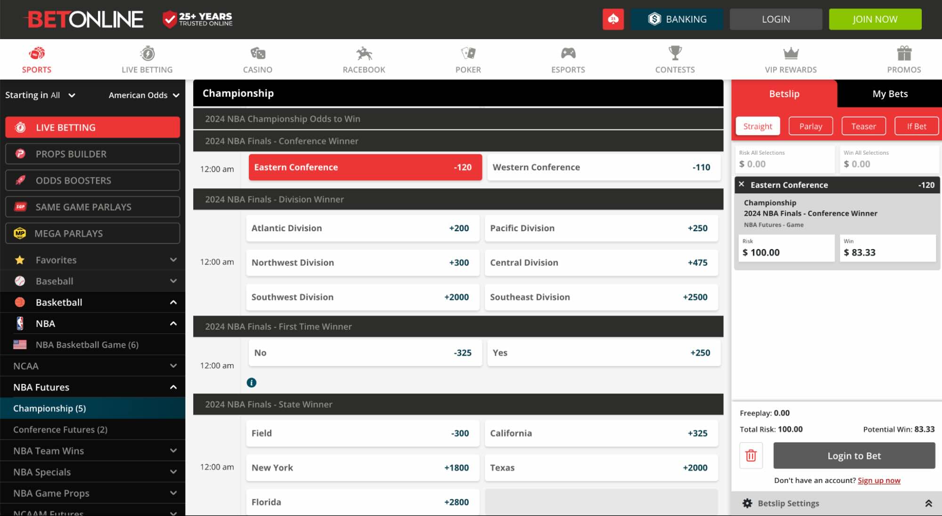Switch betslip to Parlay mode
Viewport: 942px width, 516px height.
(x=811, y=126)
